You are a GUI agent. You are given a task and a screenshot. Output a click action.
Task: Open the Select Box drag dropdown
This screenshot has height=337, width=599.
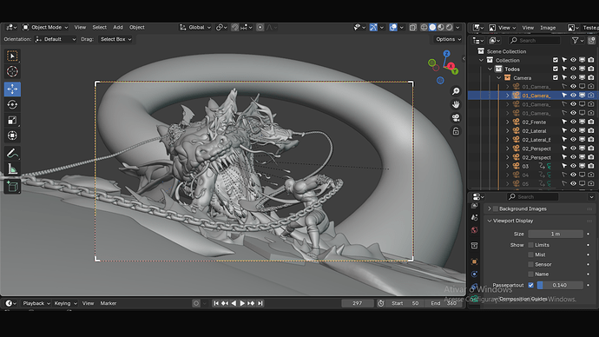pos(115,39)
